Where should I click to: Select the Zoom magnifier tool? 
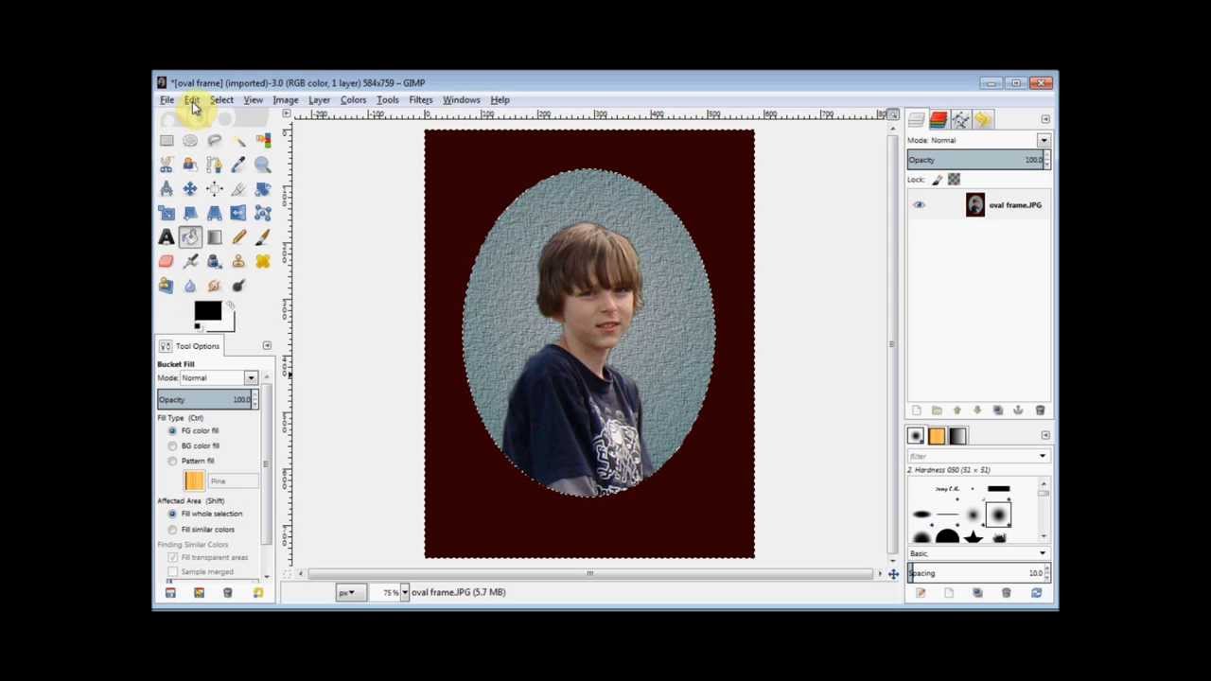(262, 166)
